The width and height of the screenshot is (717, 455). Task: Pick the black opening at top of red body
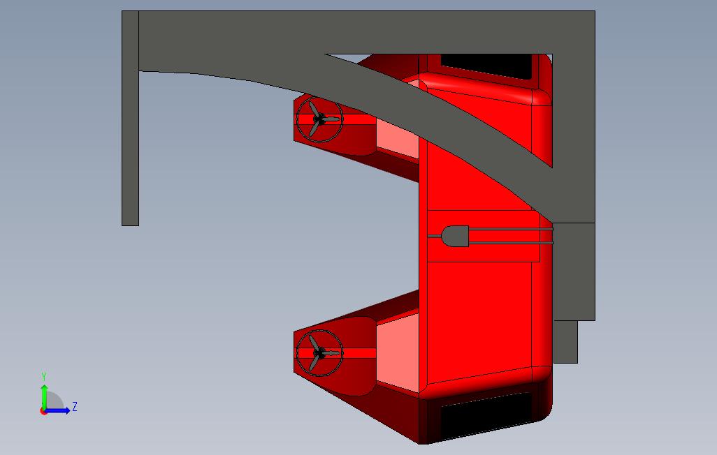click(x=486, y=66)
